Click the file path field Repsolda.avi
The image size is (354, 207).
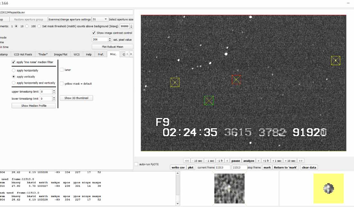[66, 12]
